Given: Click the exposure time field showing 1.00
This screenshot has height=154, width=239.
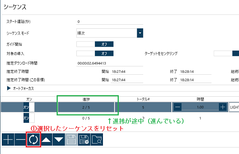Looking at the screenshot, I should point(200,107).
